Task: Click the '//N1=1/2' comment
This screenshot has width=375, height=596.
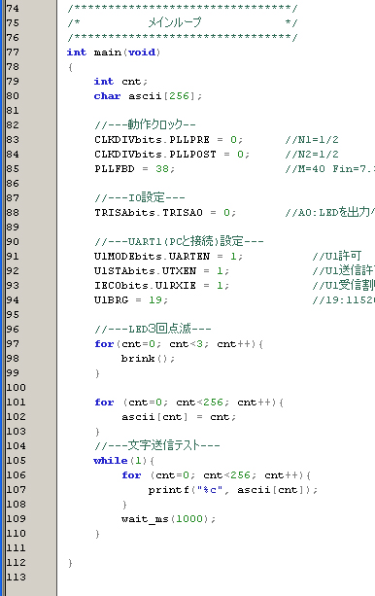Action: click(312, 139)
